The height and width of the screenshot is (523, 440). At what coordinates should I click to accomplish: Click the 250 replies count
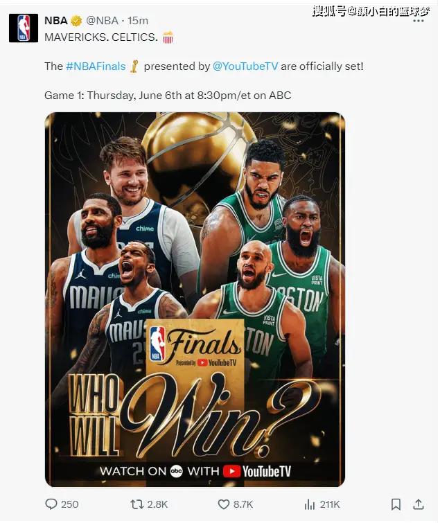[70, 504]
